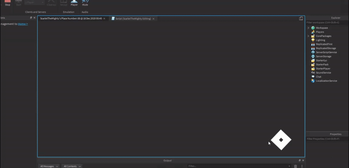Open the All Contexts dropdown
The width and height of the screenshot is (349, 168).
click(x=72, y=166)
